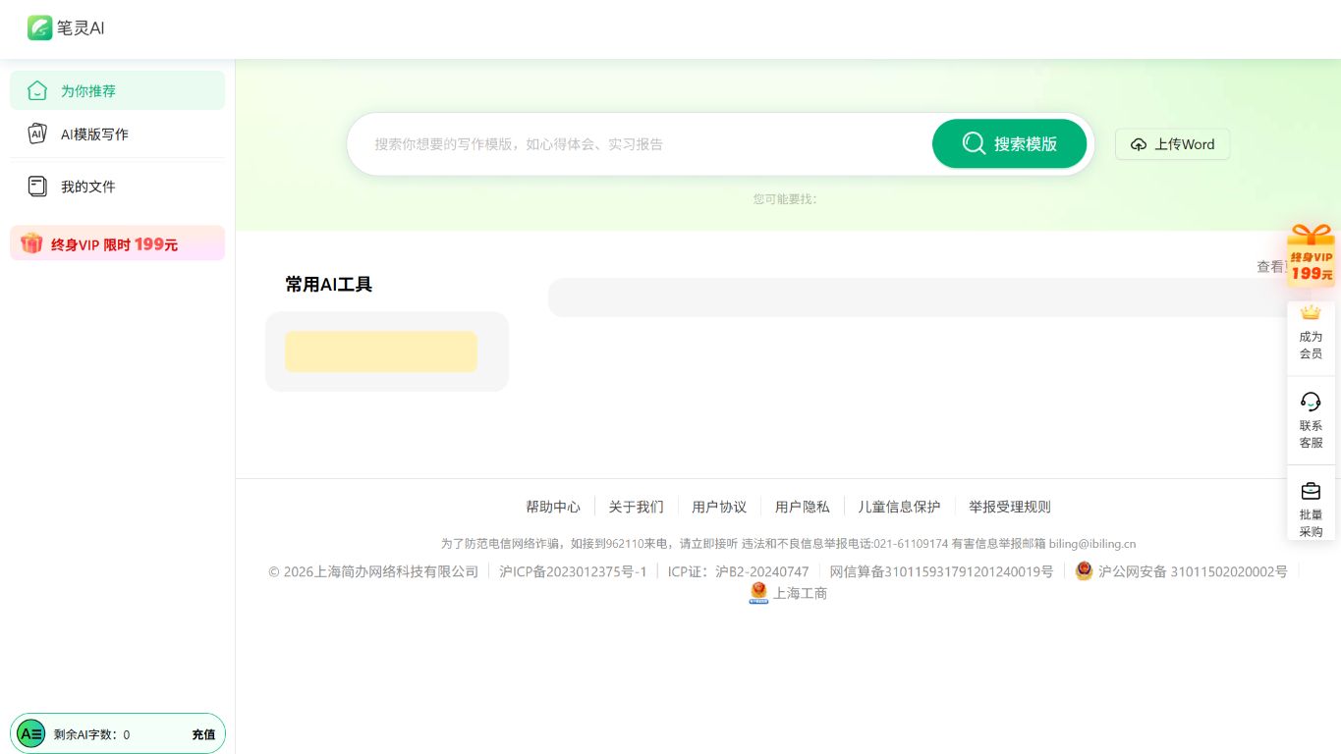The height and width of the screenshot is (754, 1341).
Task: Click the magnifier icon in search button
Action: point(974,143)
